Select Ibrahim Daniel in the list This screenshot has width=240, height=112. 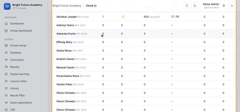point(65,59)
